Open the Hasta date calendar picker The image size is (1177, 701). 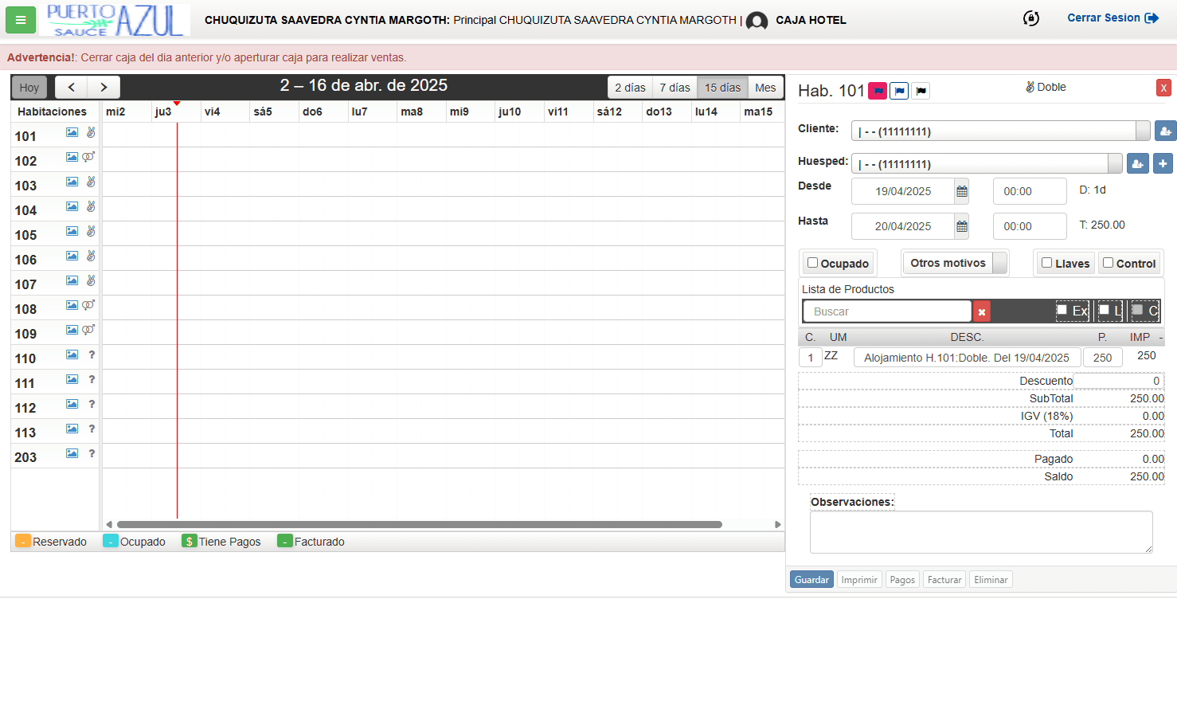961,226
